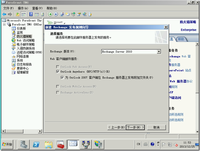This screenshot has height=151, width=200.
Task: Open the Help question mark toolbar icon
Action: [x=31, y=14]
